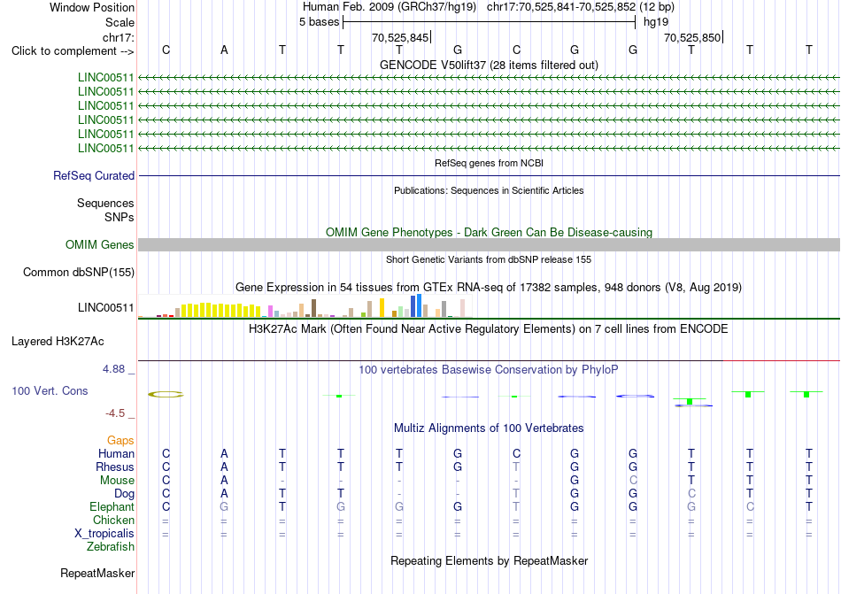Click the 'Click to complement -->' label
The height and width of the screenshot is (594, 841).
pos(73,51)
